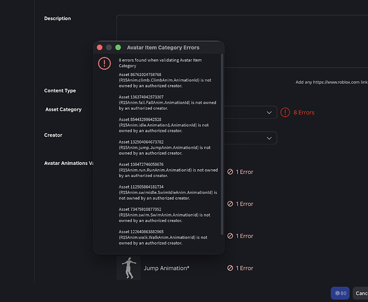Viewport: 368px width, 302px height.
Task: Click the Description label
Action: 57,19
